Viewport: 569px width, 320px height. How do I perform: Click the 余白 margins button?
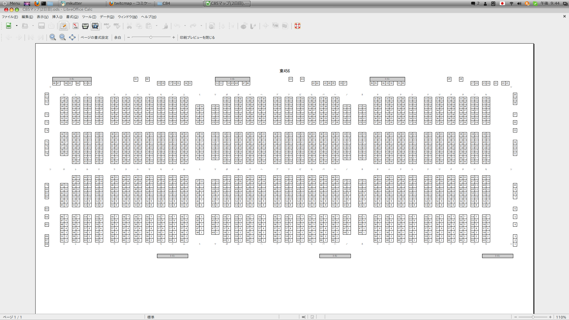tap(118, 38)
